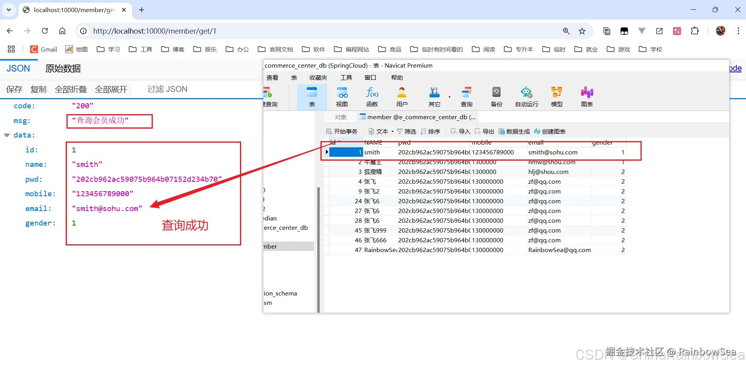Click the 复制 button in JSON viewer
Screen dimensions: 746x367
click(38, 89)
